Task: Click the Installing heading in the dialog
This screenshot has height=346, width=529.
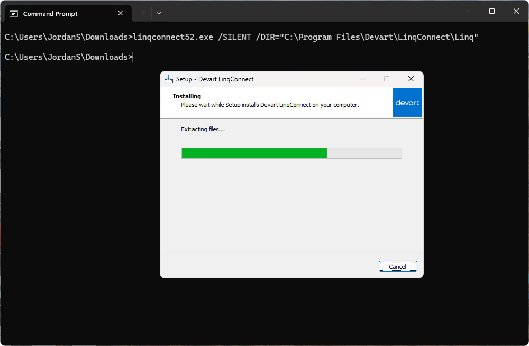Action: (x=186, y=96)
